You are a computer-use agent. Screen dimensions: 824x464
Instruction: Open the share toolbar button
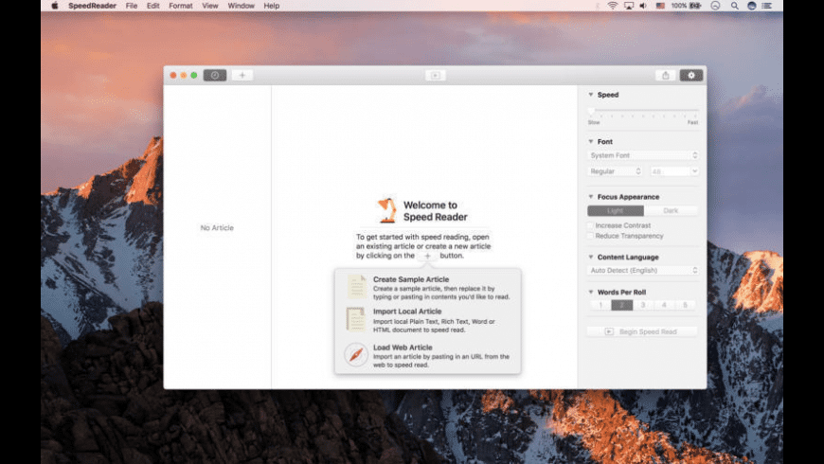tap(665, 75)
